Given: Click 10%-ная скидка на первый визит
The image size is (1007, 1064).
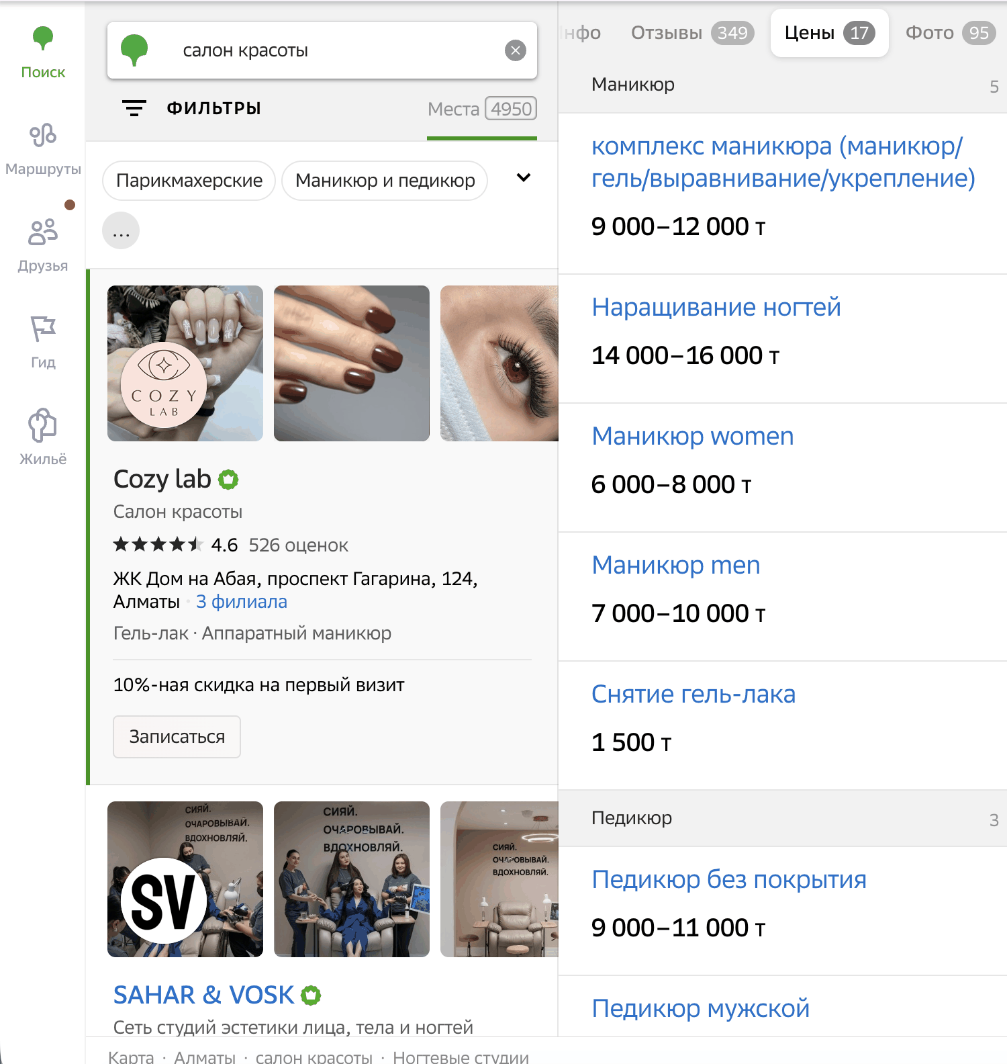Looking at the screenshot, I should click(259, 685).
